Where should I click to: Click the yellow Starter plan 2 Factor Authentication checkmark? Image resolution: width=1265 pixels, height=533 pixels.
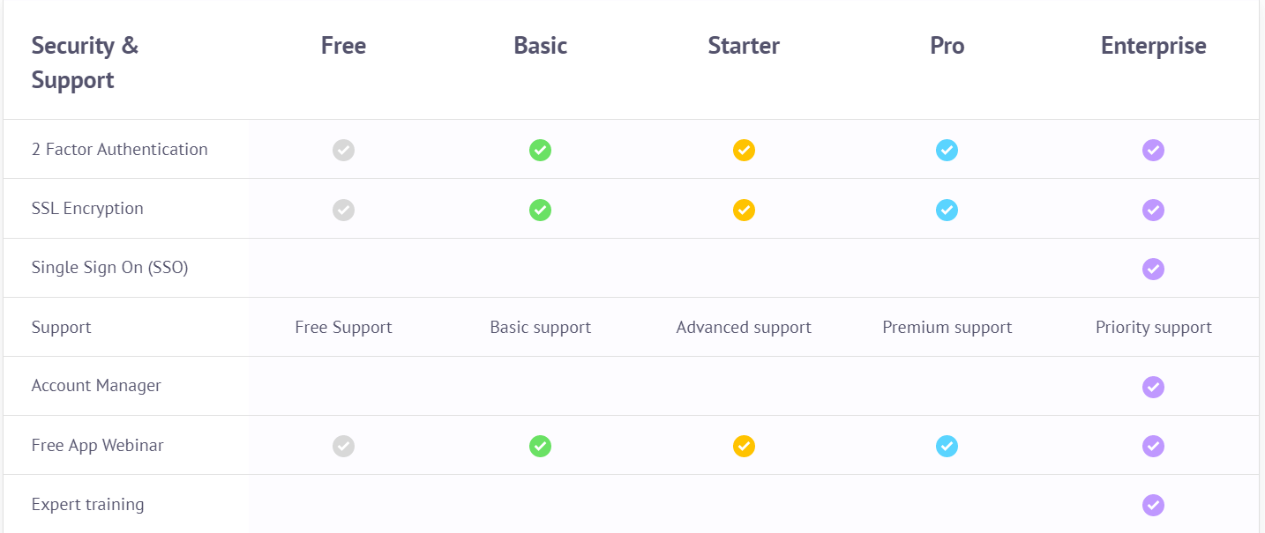pos(744,151)
